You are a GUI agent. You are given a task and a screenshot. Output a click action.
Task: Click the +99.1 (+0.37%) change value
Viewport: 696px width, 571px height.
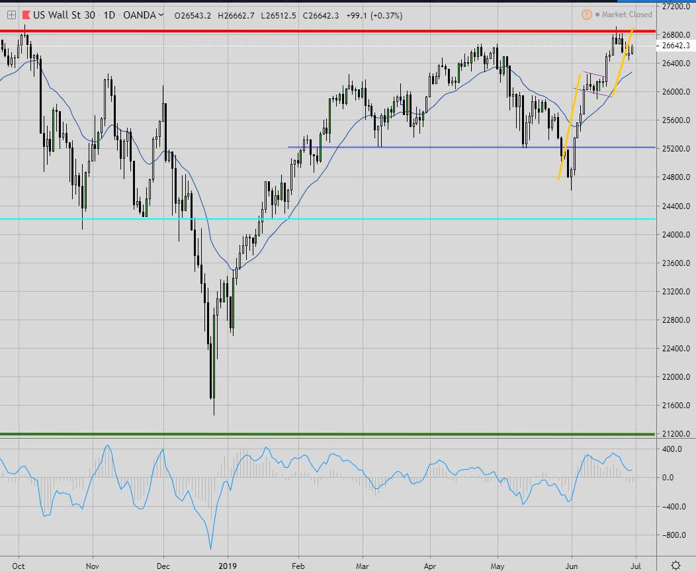click(374, 15)
